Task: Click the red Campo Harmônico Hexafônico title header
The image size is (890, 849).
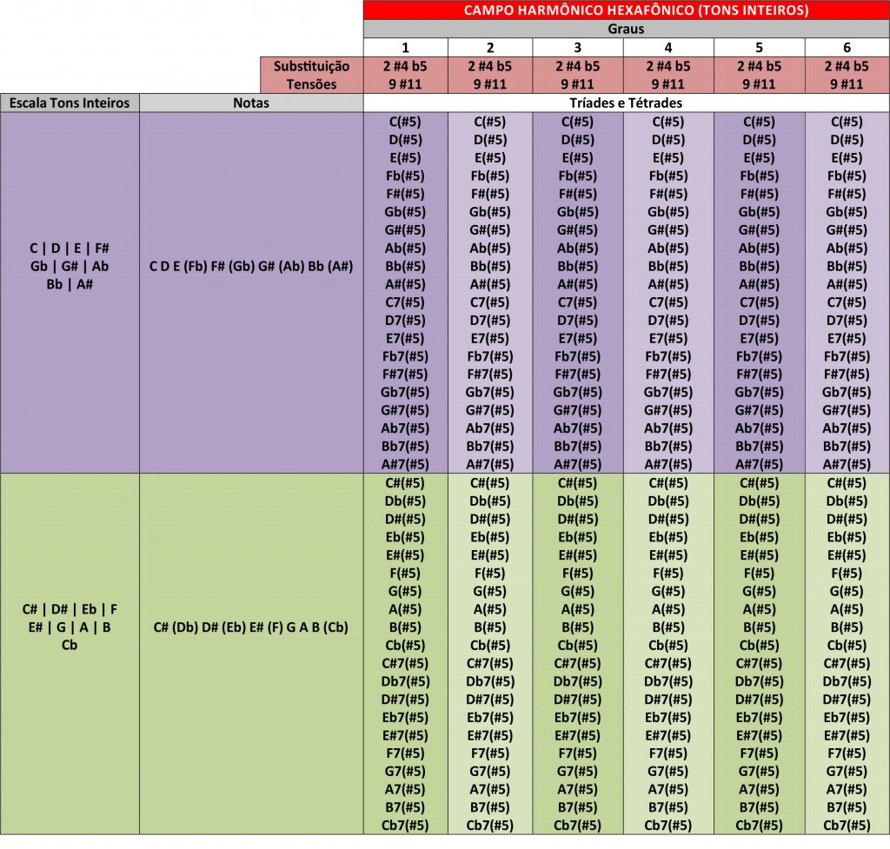Action: tap(626, 10)
